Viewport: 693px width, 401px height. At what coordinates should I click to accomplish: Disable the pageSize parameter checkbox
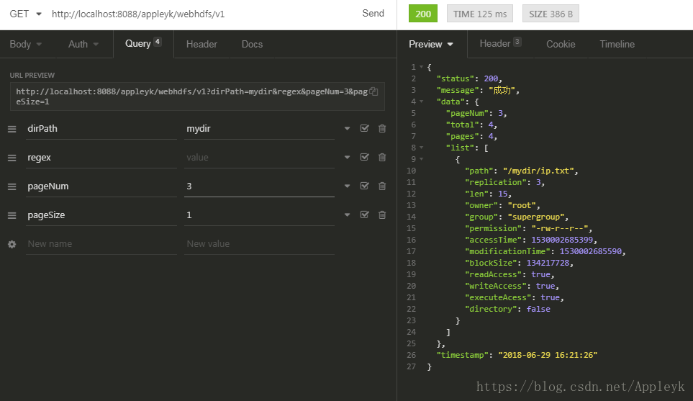365,215
